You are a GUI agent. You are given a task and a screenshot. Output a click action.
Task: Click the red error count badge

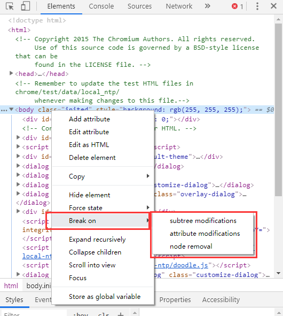tap(237, 6)
